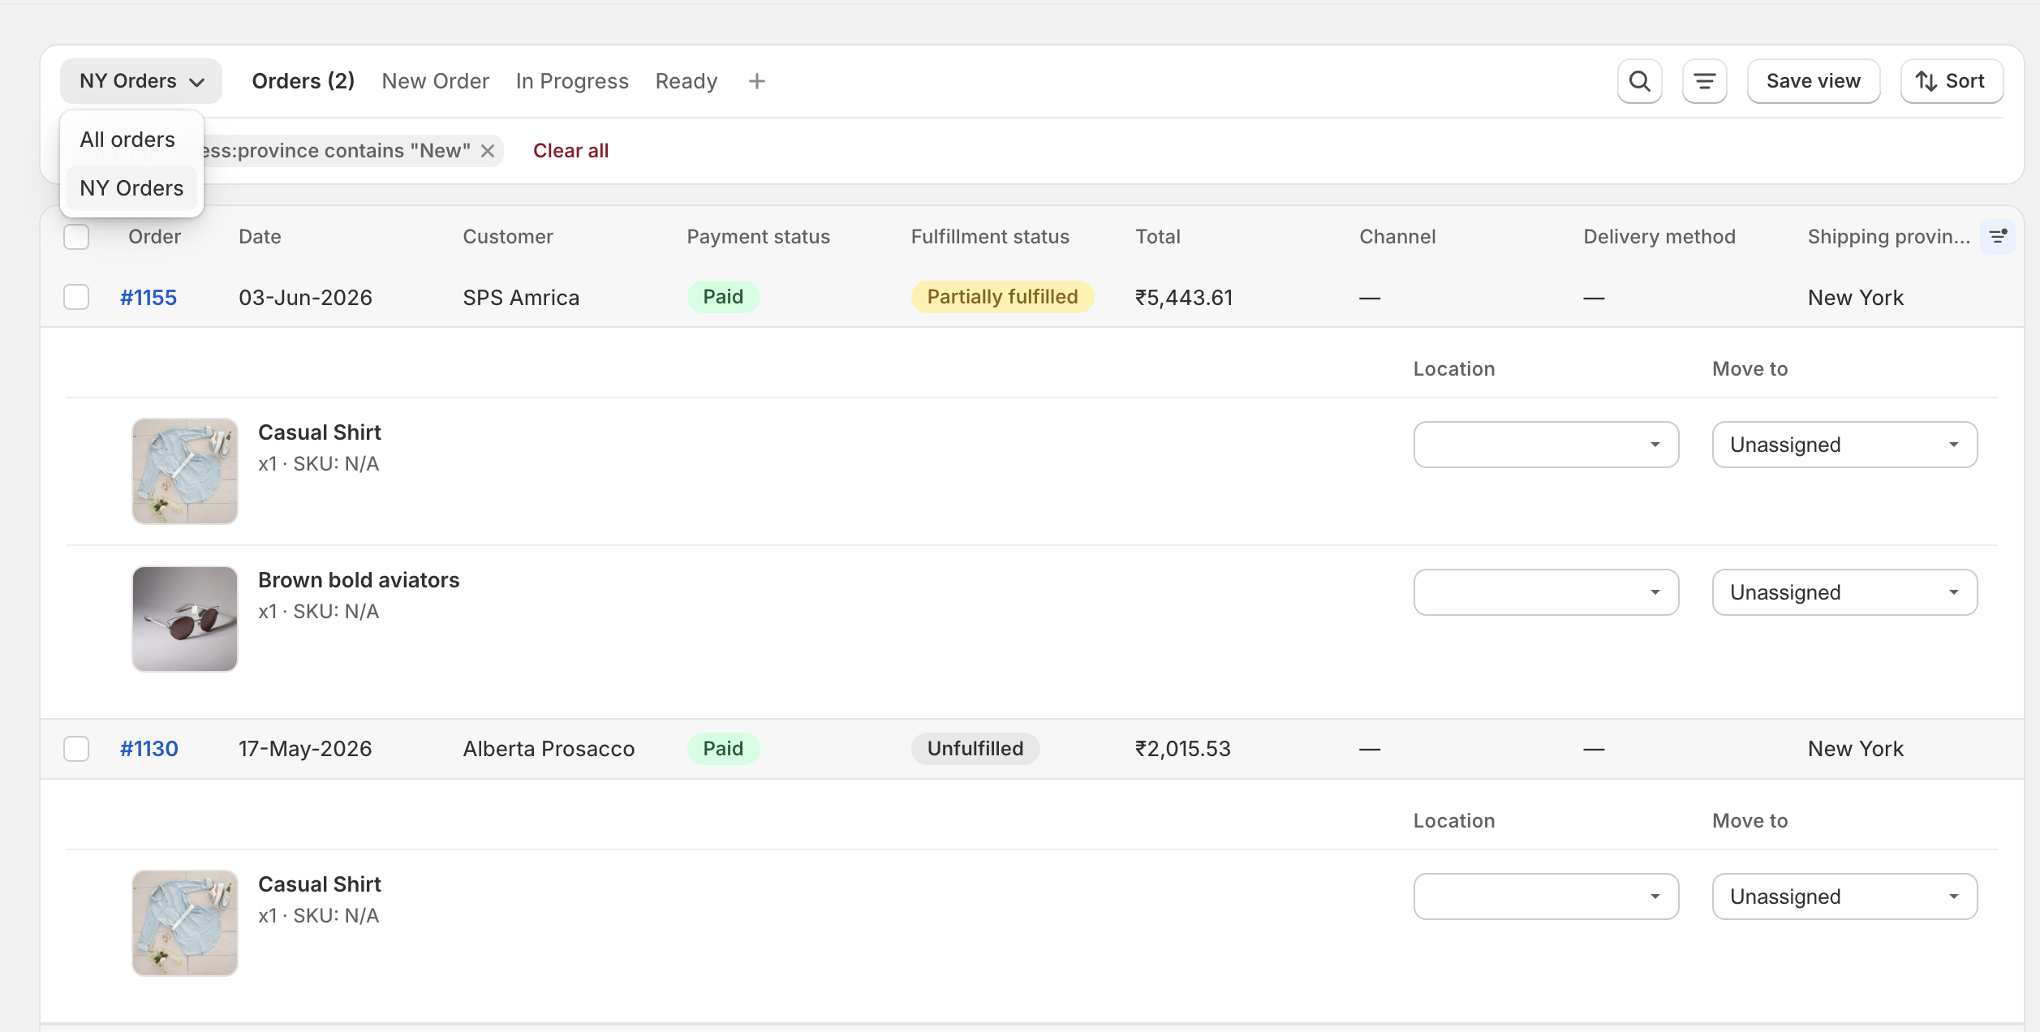Open order #1155 link
2040x1032 pixels.
148,298
